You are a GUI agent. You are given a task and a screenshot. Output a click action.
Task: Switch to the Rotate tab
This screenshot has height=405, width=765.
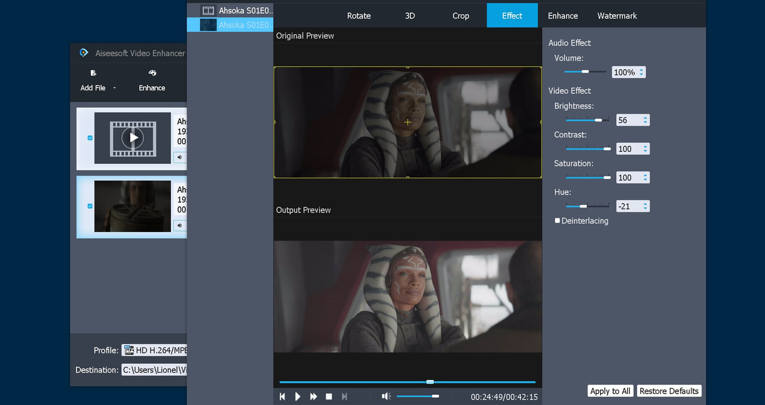tap(359, 16)
